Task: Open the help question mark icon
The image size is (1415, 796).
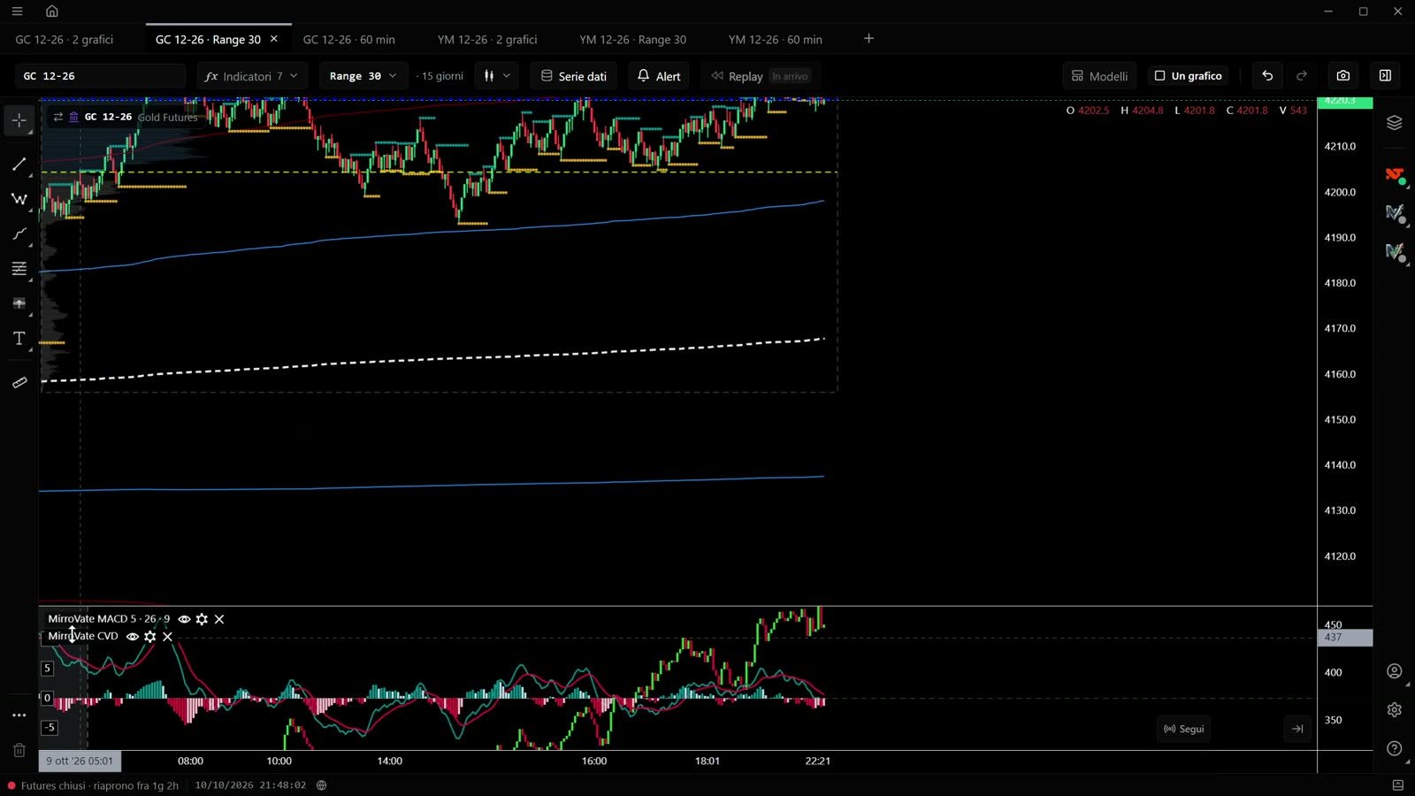Action: [x=1395, y=748]
